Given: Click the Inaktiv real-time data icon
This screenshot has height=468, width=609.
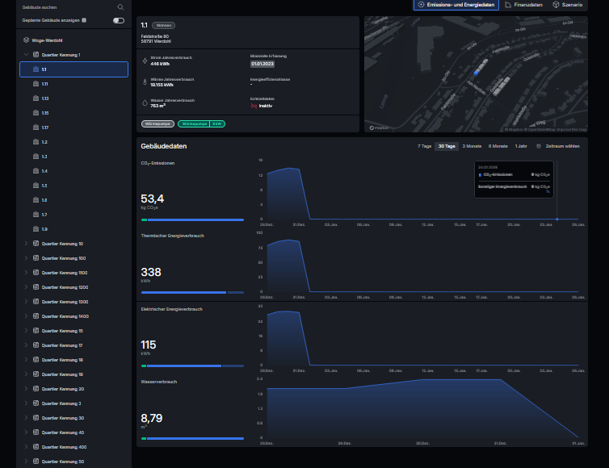Looking at the screenshot, I should coord(254,105).
